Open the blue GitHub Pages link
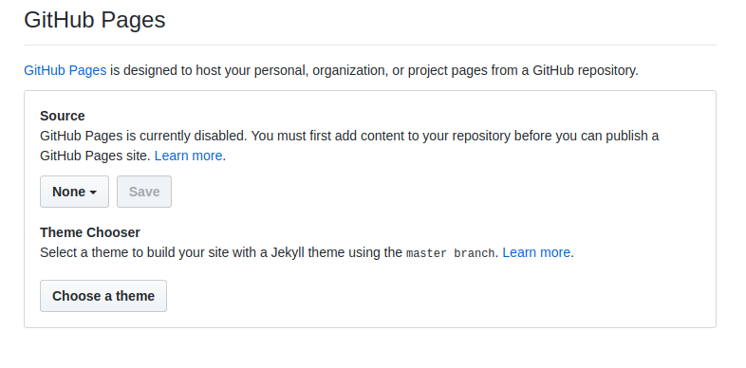The image size is (746, 368). point(65,70)
